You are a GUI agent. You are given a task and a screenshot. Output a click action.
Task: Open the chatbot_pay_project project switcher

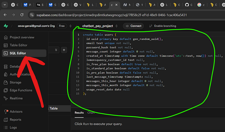100,26
